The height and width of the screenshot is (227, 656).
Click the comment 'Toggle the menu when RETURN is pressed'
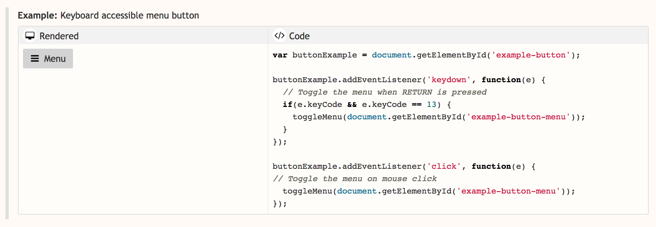tap(385, 92)
